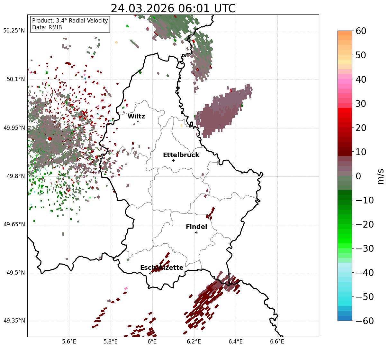Click the Ettelbruck station cross marker
This screenshot has width=388, height=348.
pyautogui.click(x=174, y=160)
